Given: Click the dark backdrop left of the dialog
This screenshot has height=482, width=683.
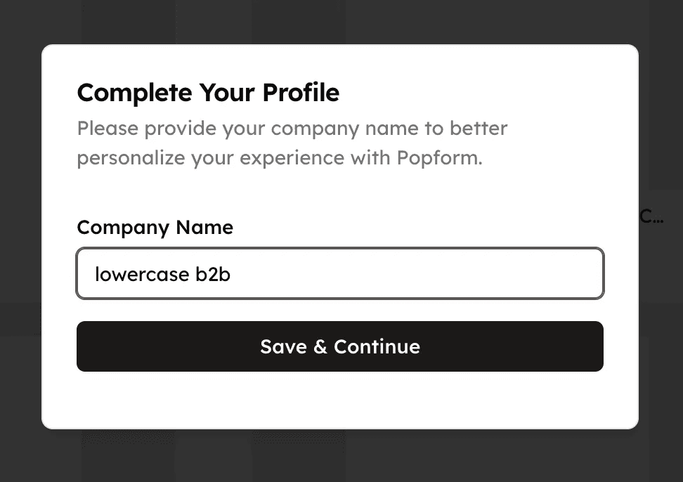Looking at the screenshot, I should (20, 239).
